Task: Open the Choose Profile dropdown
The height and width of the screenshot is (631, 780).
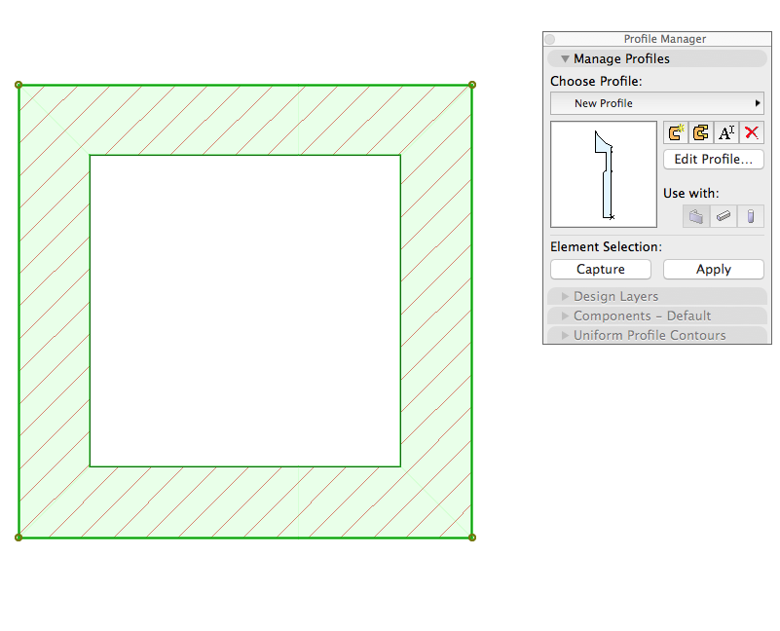Action: coord(657,103)
